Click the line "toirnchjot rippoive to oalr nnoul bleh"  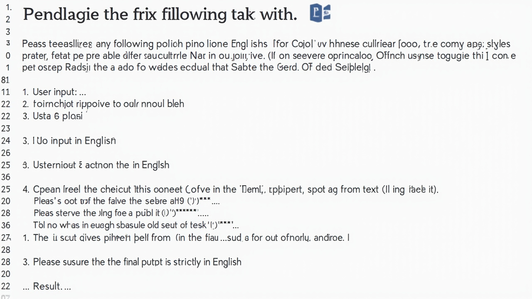click(x=103, y=104)
